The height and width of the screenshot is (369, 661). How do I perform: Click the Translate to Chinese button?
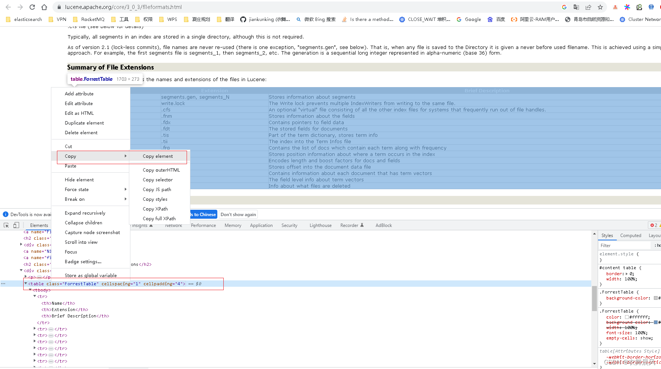coord(203,214)
